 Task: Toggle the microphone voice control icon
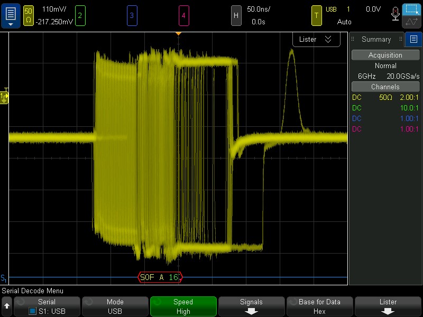click(396, 14)
